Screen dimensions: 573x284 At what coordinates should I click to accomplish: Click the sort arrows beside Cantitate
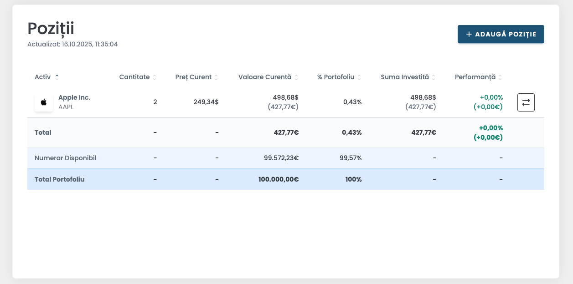tap(155, 77)
